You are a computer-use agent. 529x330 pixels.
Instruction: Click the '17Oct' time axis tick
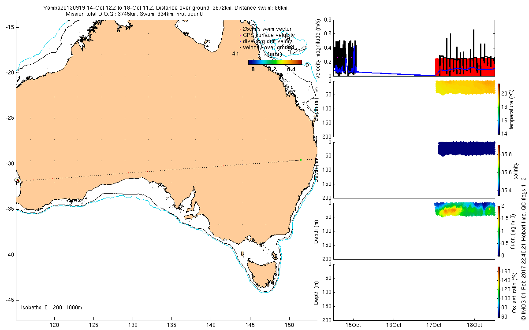click(x=434, y=325)
